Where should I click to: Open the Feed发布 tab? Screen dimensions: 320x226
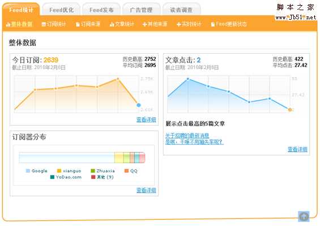[x=101, y=10]
